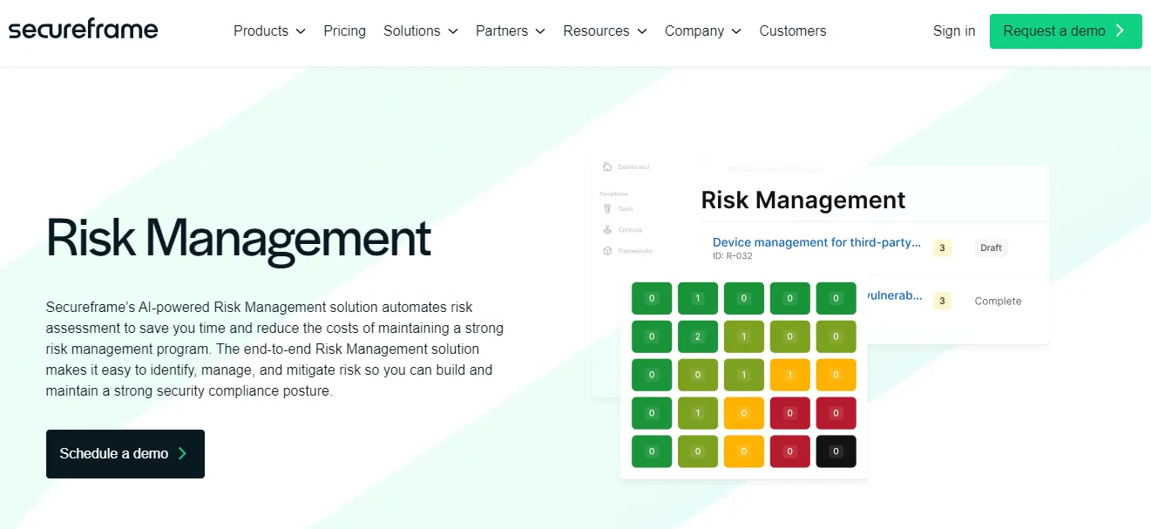The image size is (1151, 529).
Task: Go to the Pricing page
Action: tap(344, 31)
